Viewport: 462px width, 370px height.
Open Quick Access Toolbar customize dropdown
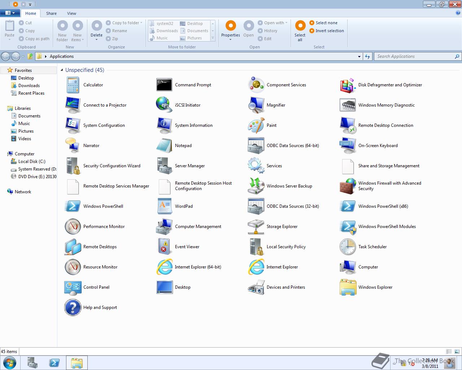[x=30, y=4]
